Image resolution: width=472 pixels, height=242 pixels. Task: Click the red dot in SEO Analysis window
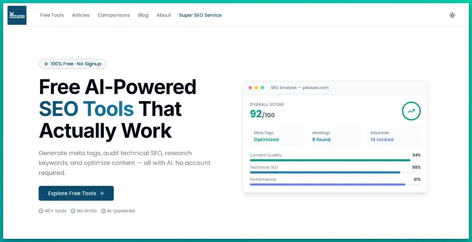[250, 88]
